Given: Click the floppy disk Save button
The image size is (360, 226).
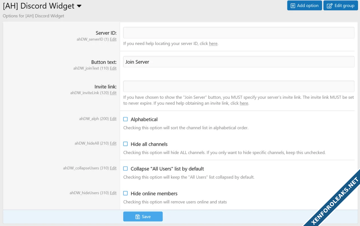Looking at the screenshot, I should click(x=143, y=216).
